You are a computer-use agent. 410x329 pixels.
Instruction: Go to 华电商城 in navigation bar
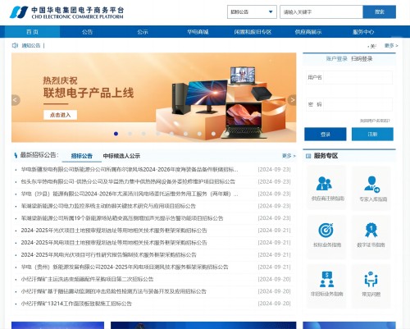[x=198, y=32]
